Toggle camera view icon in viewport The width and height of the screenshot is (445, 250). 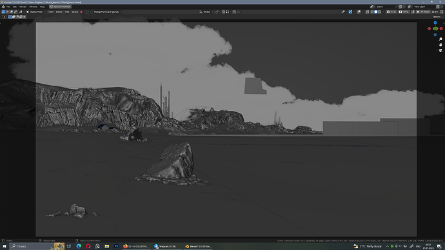[x=440, y=50]
